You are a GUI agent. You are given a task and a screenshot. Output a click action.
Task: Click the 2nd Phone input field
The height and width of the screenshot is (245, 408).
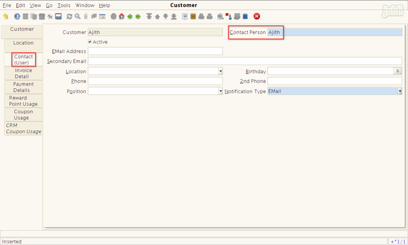pos(335,81)
